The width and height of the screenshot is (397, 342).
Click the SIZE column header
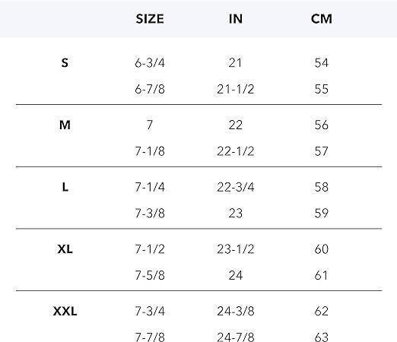(150, 19)
